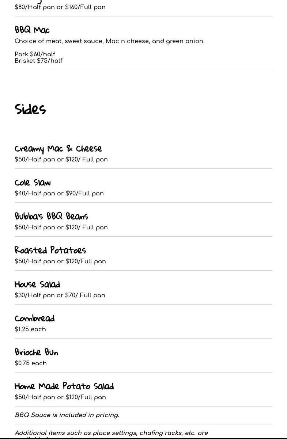This screenshot has width=287, height=439.
Task: Pick the Cornbread menu item title
Action: [35, 318]
